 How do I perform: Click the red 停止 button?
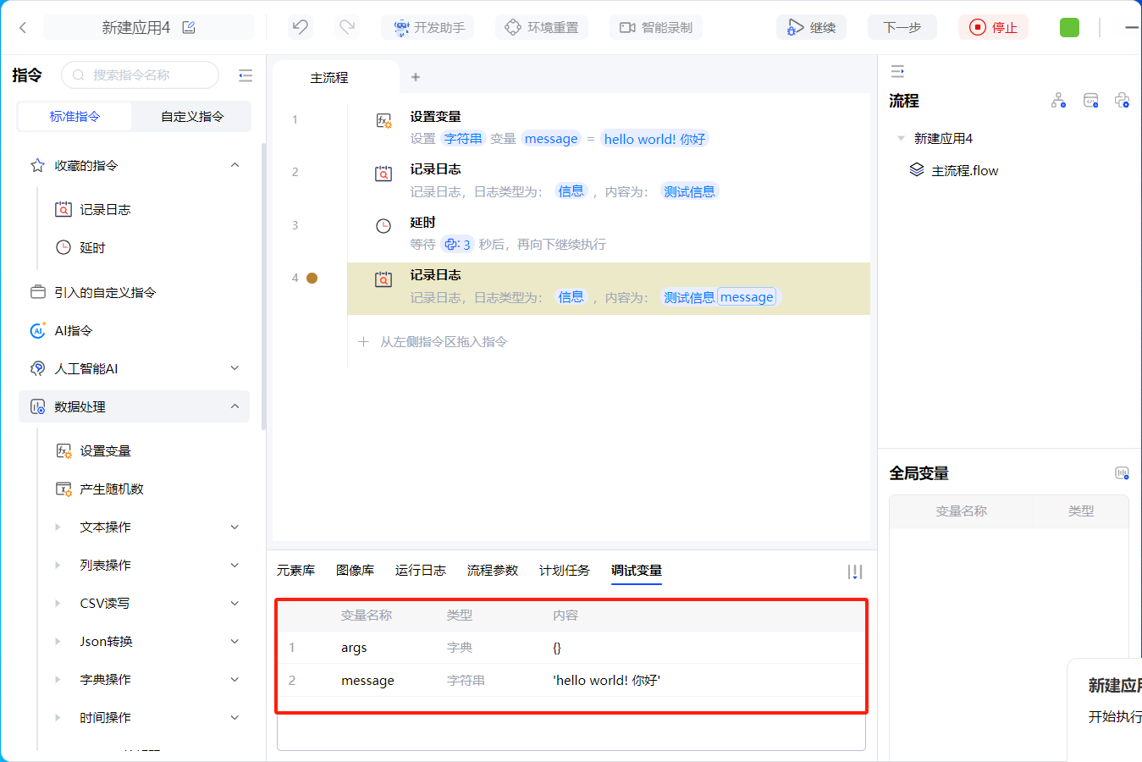(993, 27)
